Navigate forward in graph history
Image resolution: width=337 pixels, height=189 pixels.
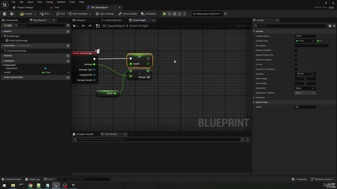pyautogui.click(x=90, y=26)
